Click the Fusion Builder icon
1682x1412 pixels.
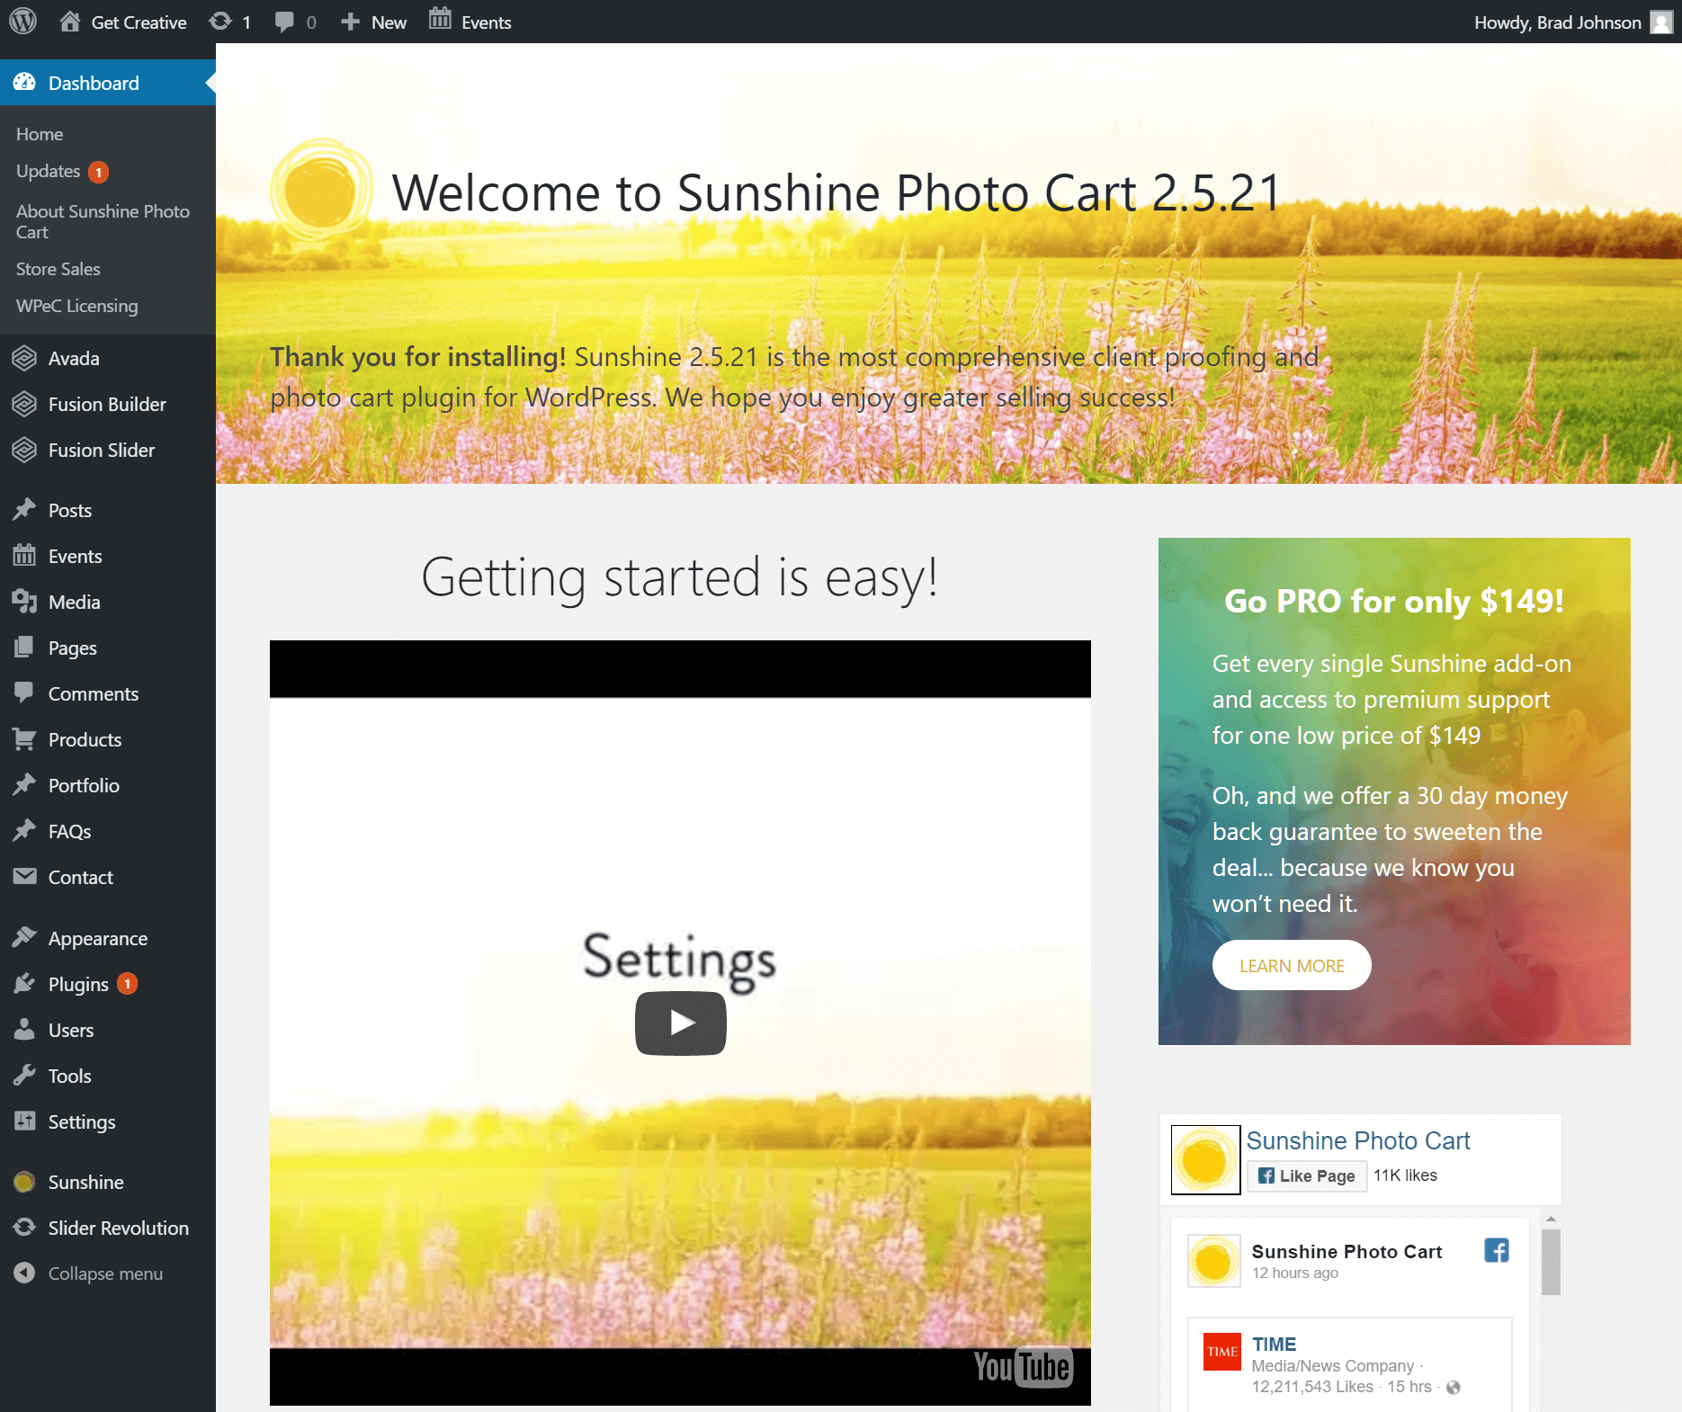click(24, 404)
